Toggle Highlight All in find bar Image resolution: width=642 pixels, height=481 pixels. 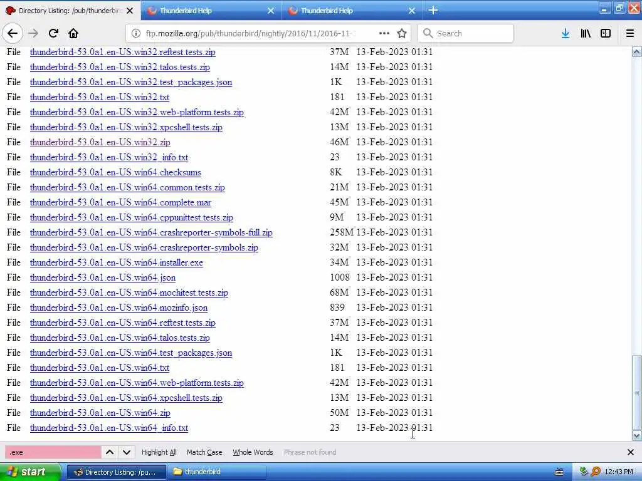[x=159, y=452]
